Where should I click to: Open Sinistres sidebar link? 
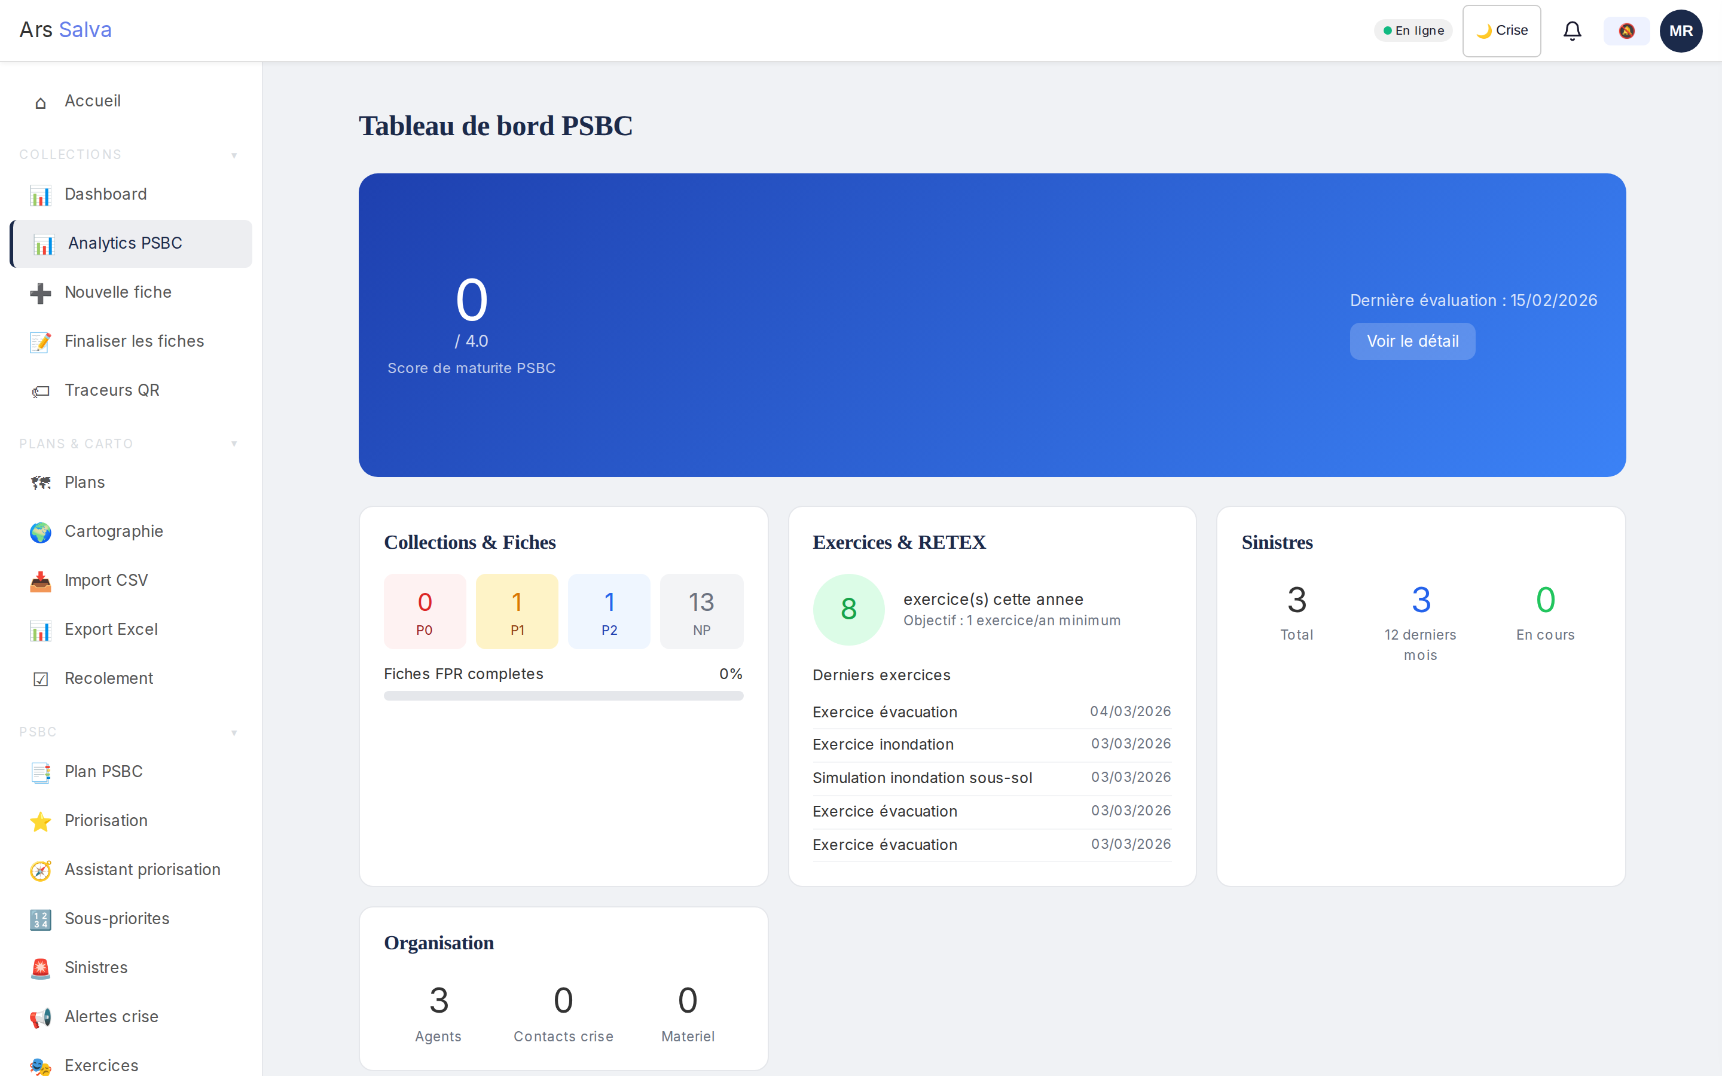click(131, 968)
